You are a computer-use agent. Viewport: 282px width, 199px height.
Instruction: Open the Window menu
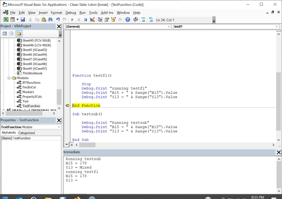(x=123, y=13)
